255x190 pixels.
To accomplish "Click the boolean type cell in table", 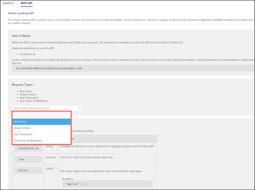I will [51, 157].
